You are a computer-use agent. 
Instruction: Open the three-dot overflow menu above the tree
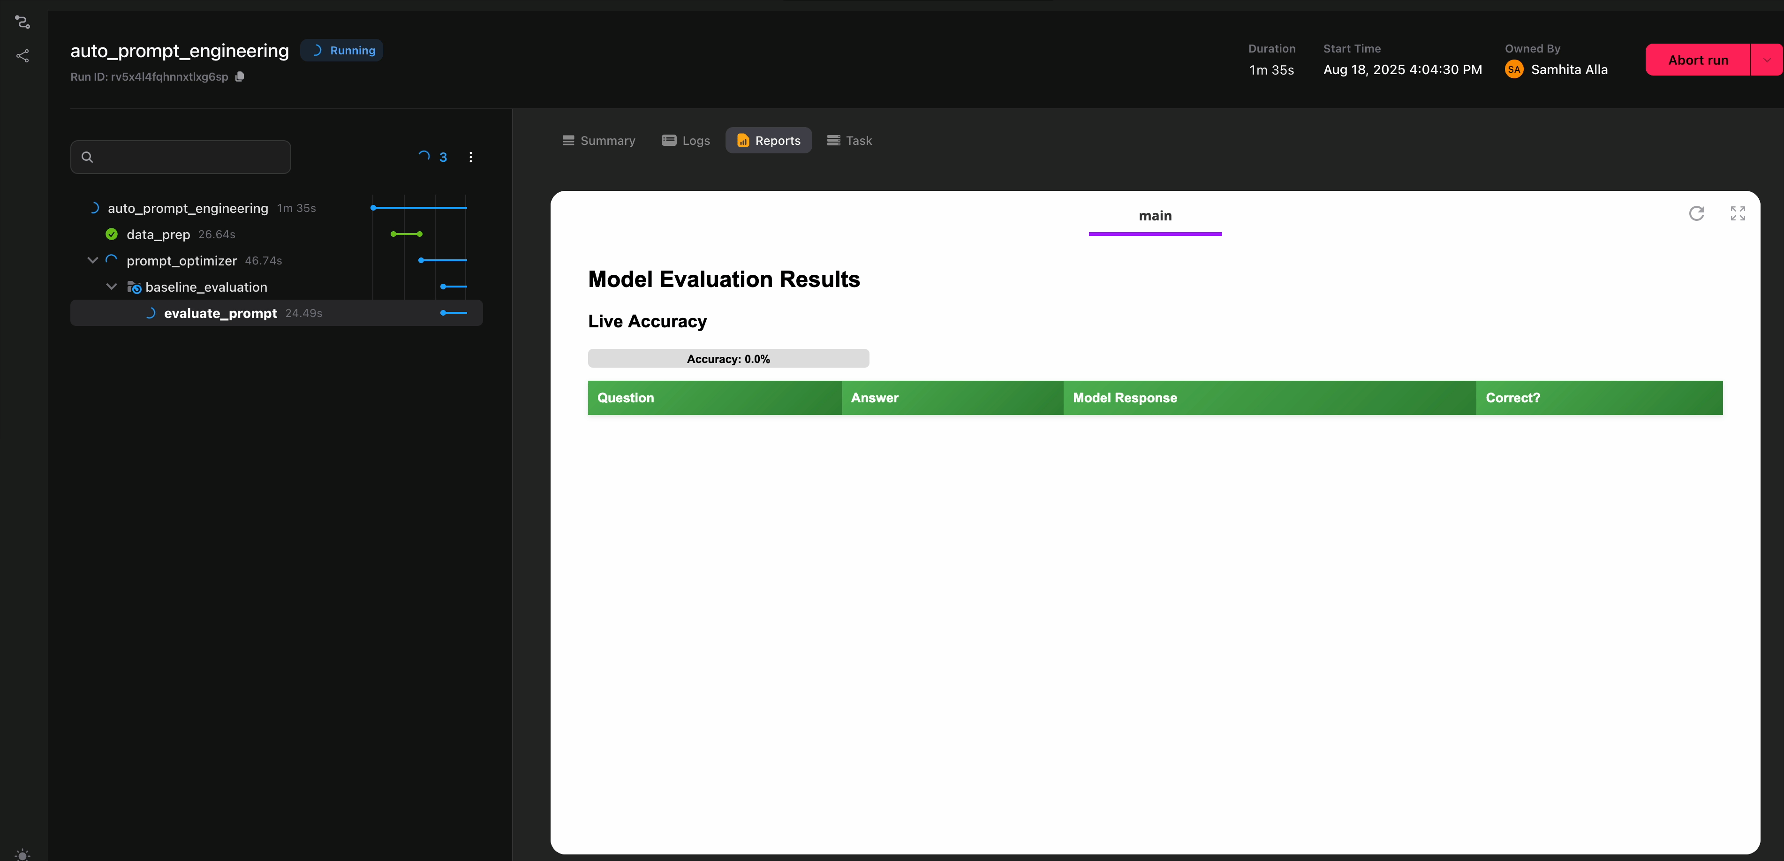pos(471,157)
